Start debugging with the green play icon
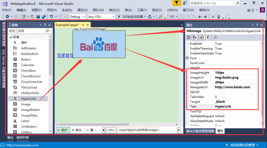267x148 pixels. pos(119,17)
